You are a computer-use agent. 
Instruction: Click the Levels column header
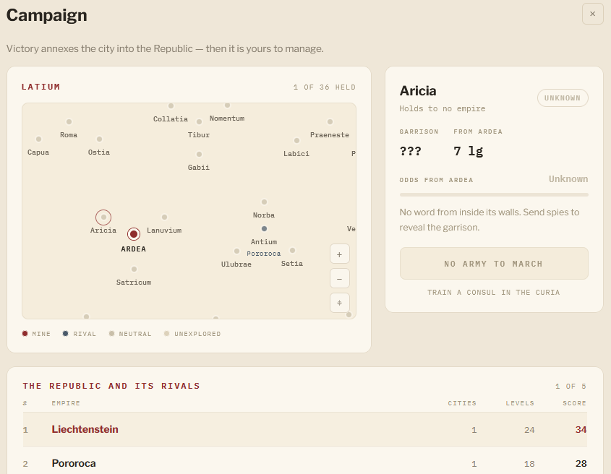click(x=520, y=403)
